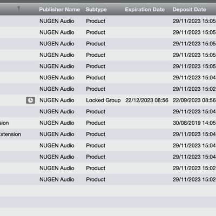
Task: Sort by the Deposit Date column header
Action: pos(189,10)
